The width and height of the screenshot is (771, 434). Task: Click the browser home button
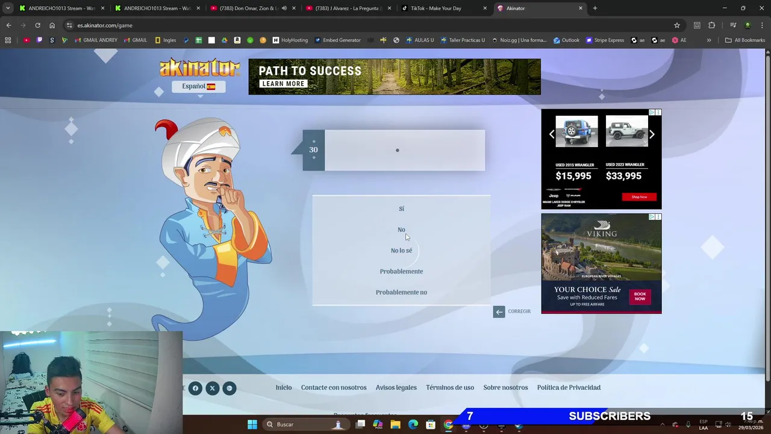click(52, 25)
